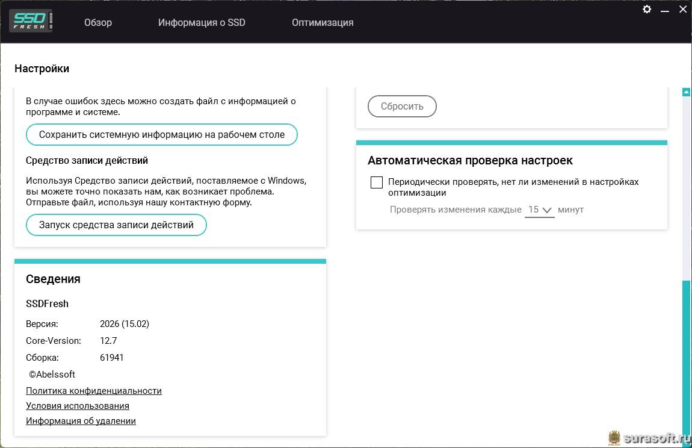The width and height of the screenshot is (692, 448).
Task: Click the Проверять изменения каждые label
Action: [x=456, y=210]
